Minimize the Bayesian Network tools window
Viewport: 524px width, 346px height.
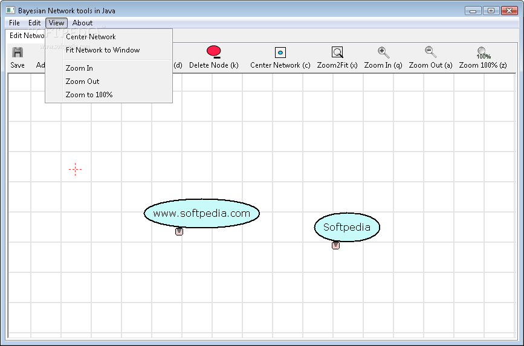473,11
